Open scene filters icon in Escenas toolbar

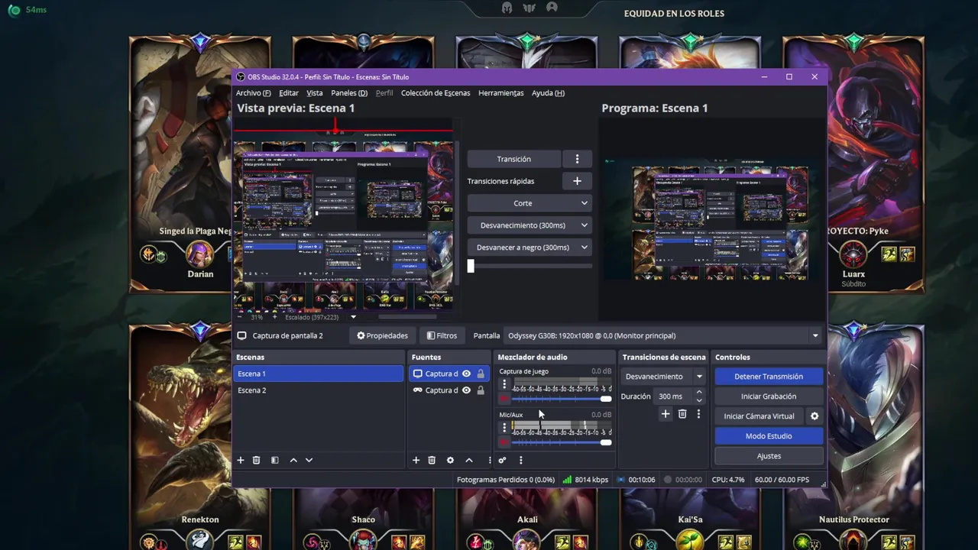(x=274, y=460)
